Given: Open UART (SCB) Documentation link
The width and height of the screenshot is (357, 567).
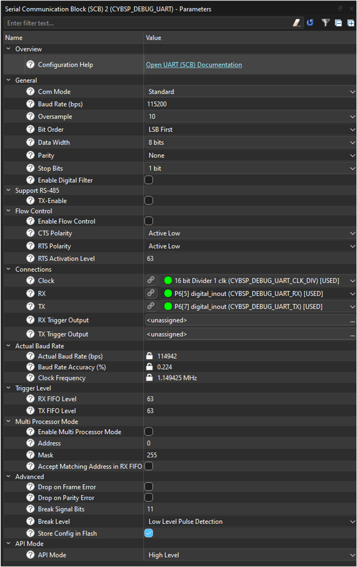Looking at the screenshot, I should 194,65.
